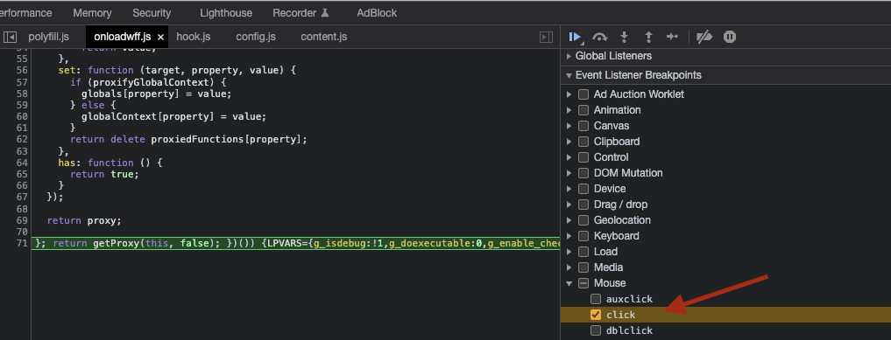The image size is (891, 340).
Task: Switch to the Security panel
Action: 152,12
